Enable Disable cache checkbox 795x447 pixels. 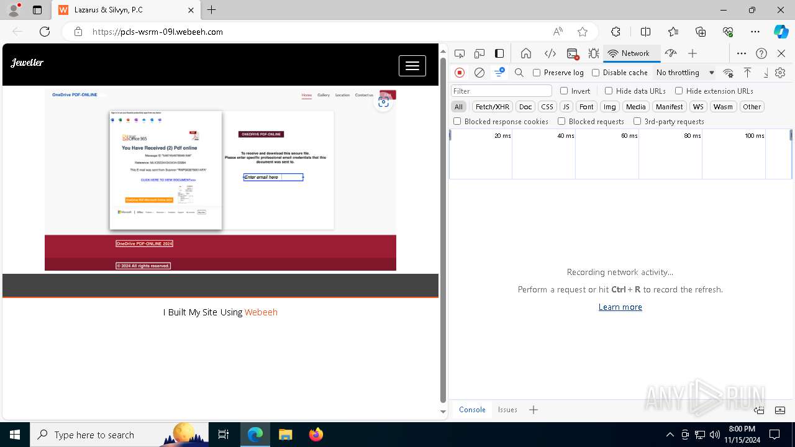coord(596,73)
